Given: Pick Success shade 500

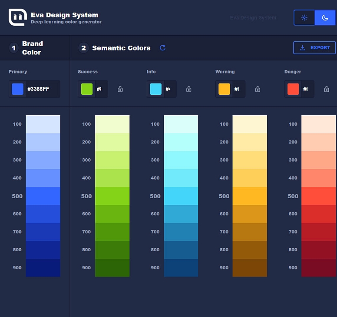Looking at the screenshot, I should (112, 196).
